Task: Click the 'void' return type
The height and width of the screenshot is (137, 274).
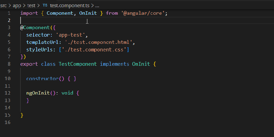Action: 67,93
